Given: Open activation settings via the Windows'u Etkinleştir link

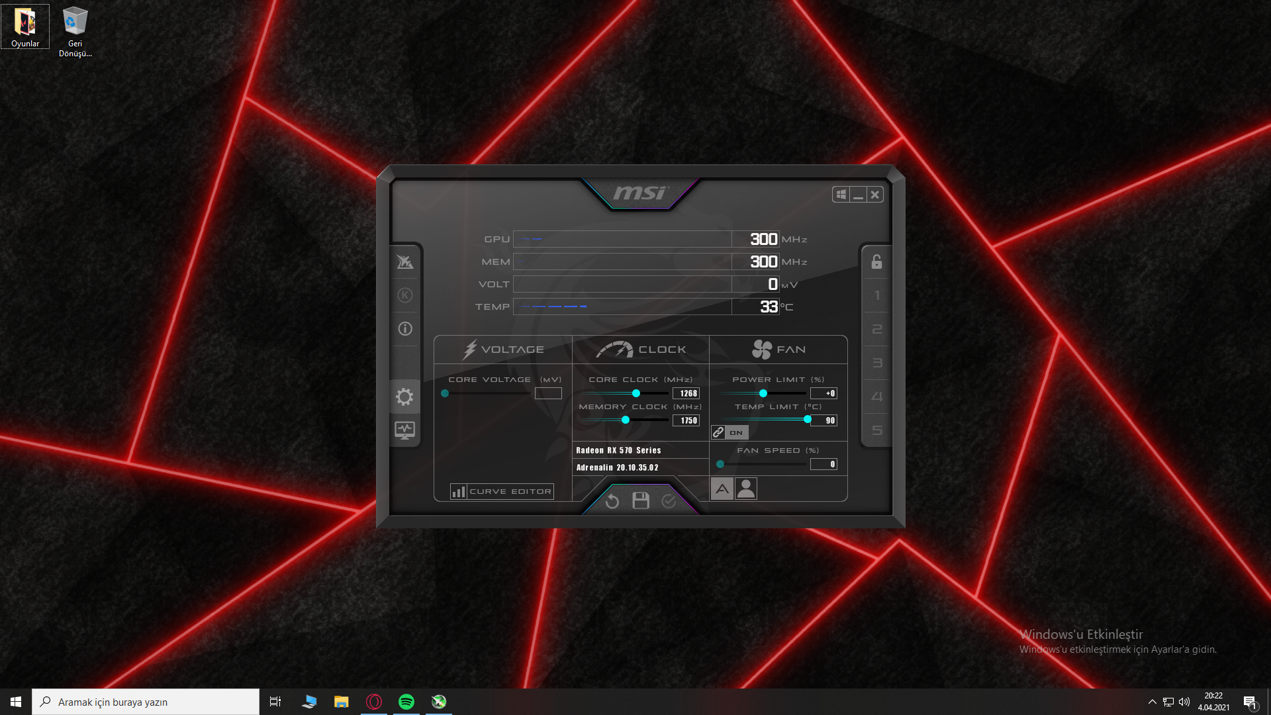Looking at the screenshot, I should point(1082,634).
